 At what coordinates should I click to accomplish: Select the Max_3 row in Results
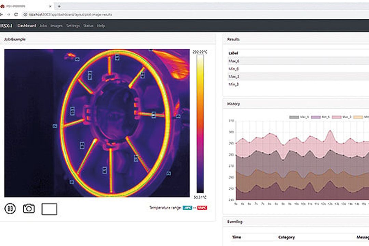tap(298, 77)
